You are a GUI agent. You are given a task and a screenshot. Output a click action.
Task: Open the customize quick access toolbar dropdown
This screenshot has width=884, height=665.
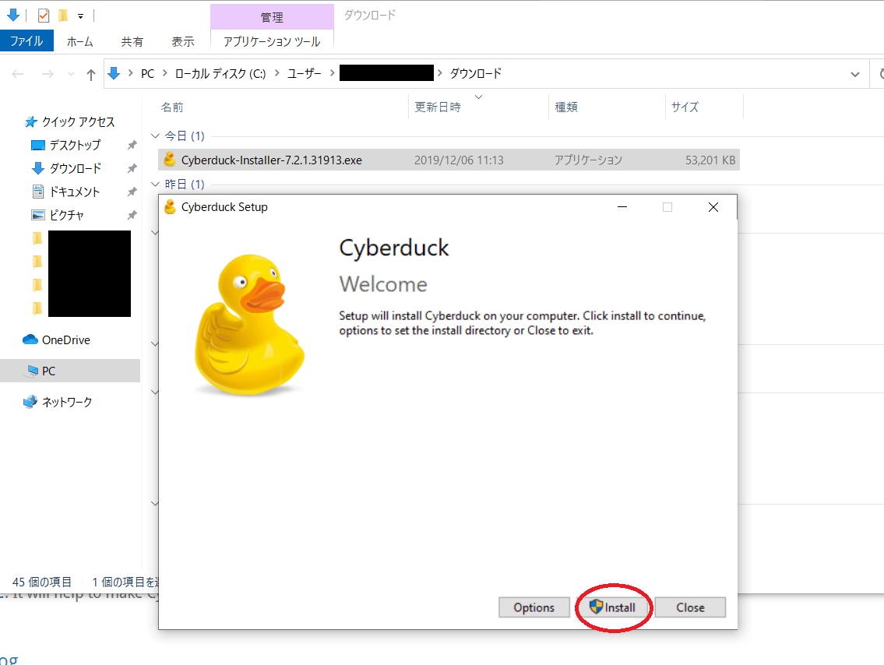81,16
